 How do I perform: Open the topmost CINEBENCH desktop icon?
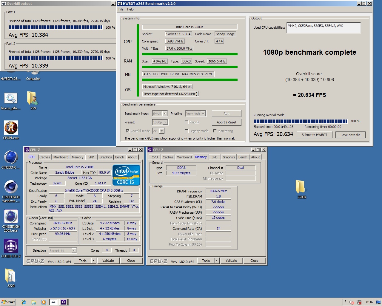(11, 160)
